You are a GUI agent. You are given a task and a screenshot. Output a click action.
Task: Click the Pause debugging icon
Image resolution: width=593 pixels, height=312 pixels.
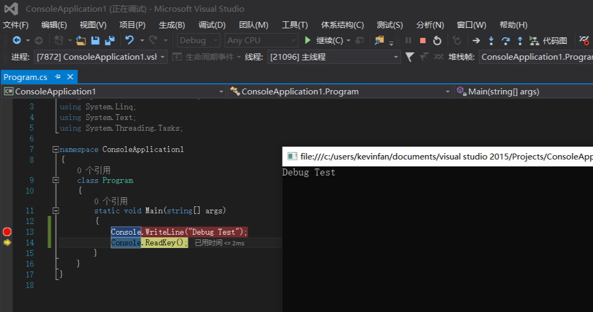(x=408, y=40)
